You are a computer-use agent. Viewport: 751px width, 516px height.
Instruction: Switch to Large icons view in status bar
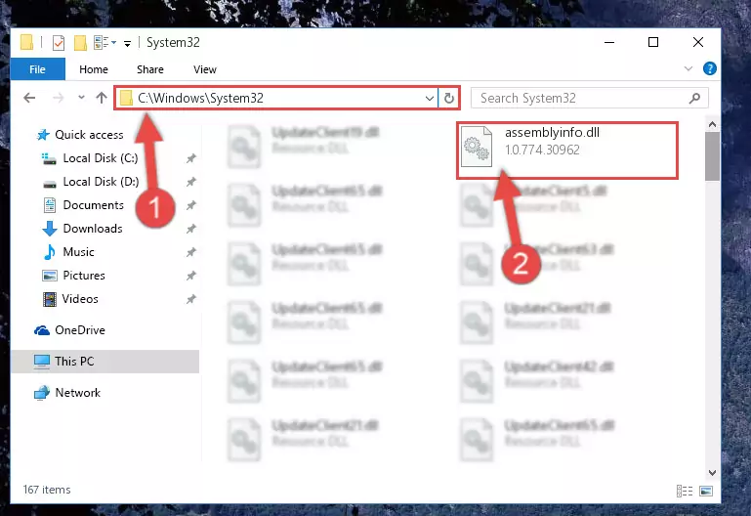pyautogui.click(x=705, y=492)
